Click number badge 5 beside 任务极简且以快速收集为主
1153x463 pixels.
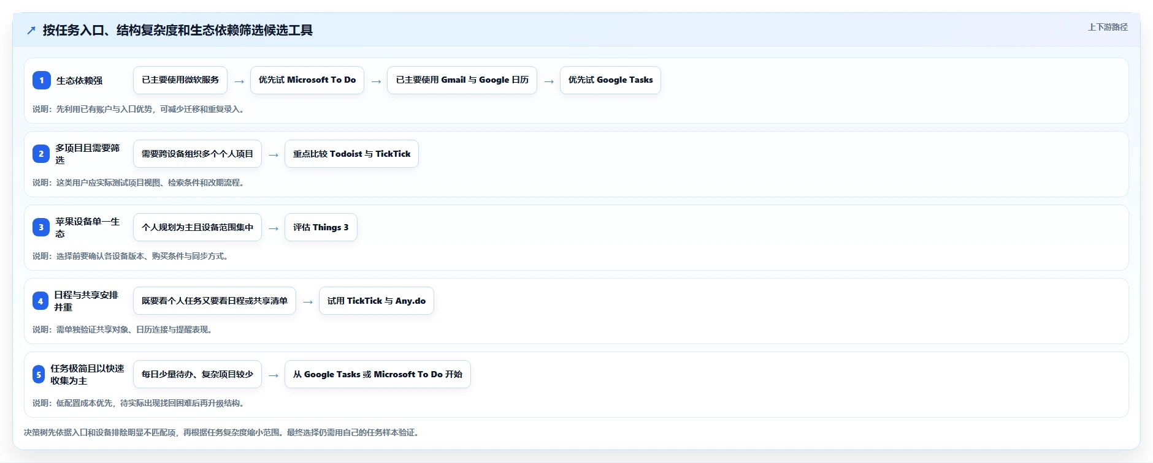pyautogui.click(x=39, y=374)
